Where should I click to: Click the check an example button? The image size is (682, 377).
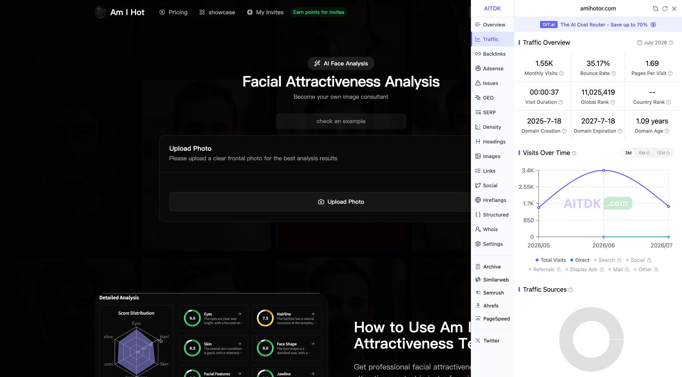coord(341,121)
